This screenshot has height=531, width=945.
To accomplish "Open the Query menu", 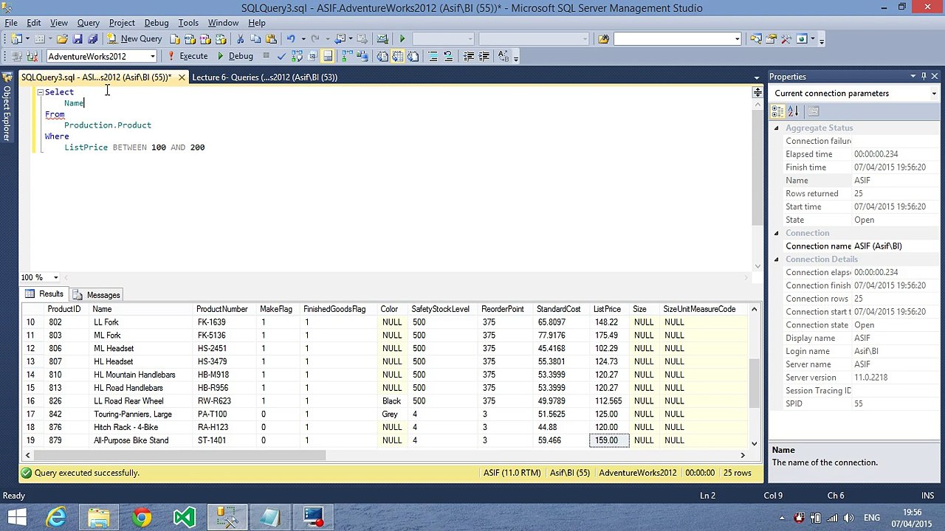I will (x=88, y=23).
